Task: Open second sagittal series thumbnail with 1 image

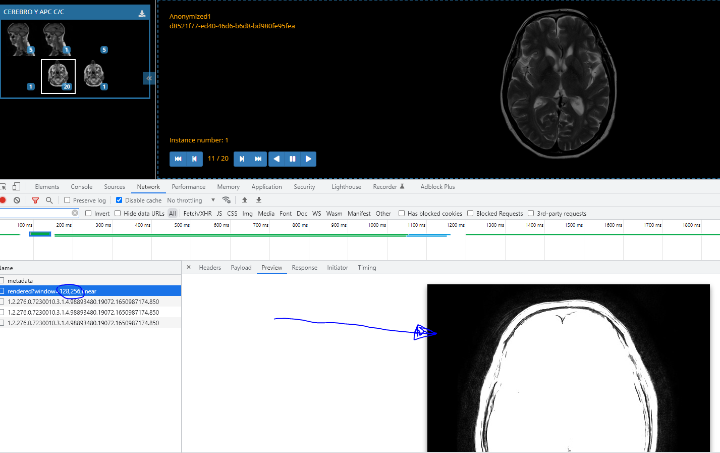Action: [x=57, y=39]
